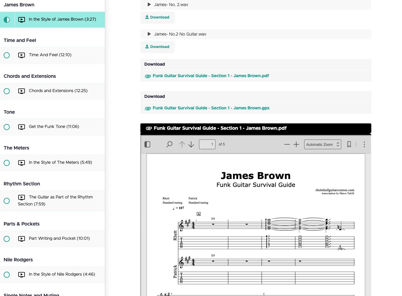Click the Chords and Extensions section heading
402x296 pixels.
pos(30,76)
